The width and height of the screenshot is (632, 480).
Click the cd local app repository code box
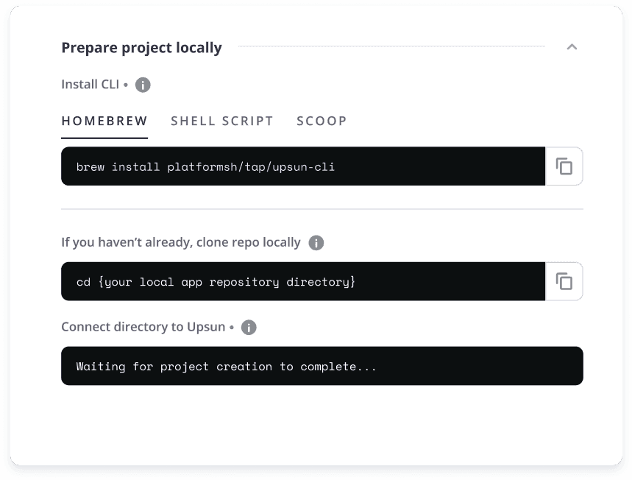pos(303,281)
